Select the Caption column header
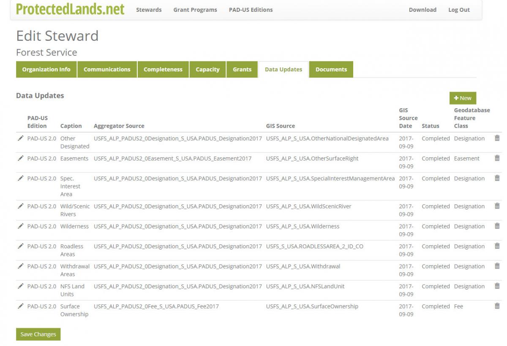This screenshot has width=507, height=346. coord(71,126)
